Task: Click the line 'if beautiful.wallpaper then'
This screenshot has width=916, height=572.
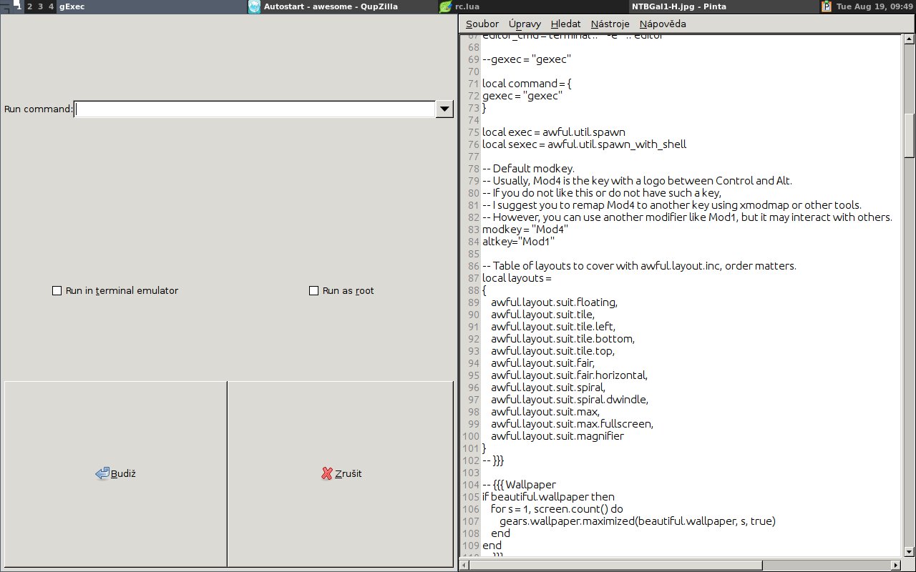Action: coord(548,497)
